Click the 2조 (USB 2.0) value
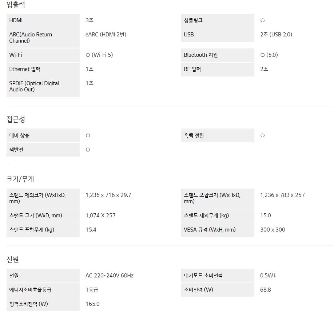Image resolution: width=334 pixels, height=312 pixels. tap(276, 35)
